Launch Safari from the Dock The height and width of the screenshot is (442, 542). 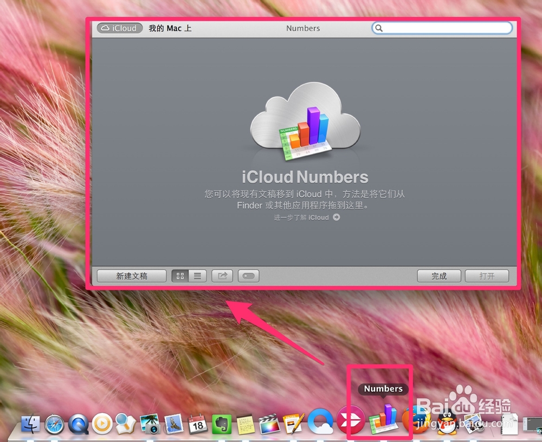coord(54,424)
